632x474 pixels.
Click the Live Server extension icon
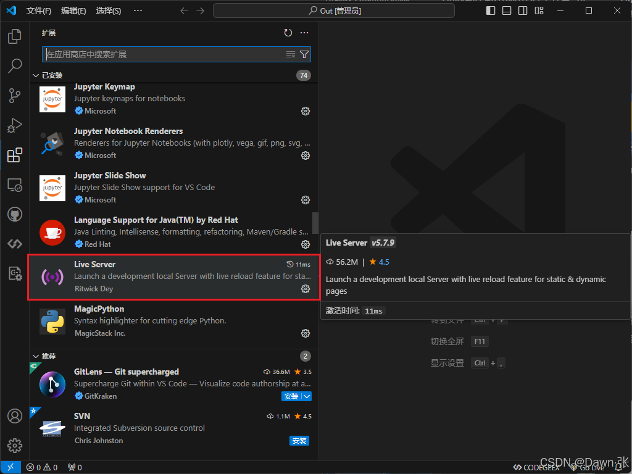pos(52,277)
